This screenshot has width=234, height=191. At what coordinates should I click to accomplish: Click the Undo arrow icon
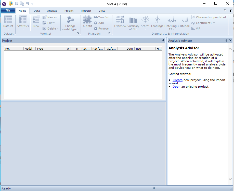[x=28, y=4]
